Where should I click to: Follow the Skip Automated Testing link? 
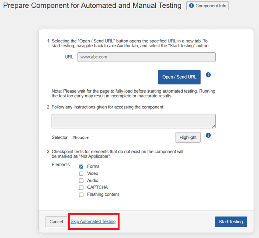[x=93, y=222]
